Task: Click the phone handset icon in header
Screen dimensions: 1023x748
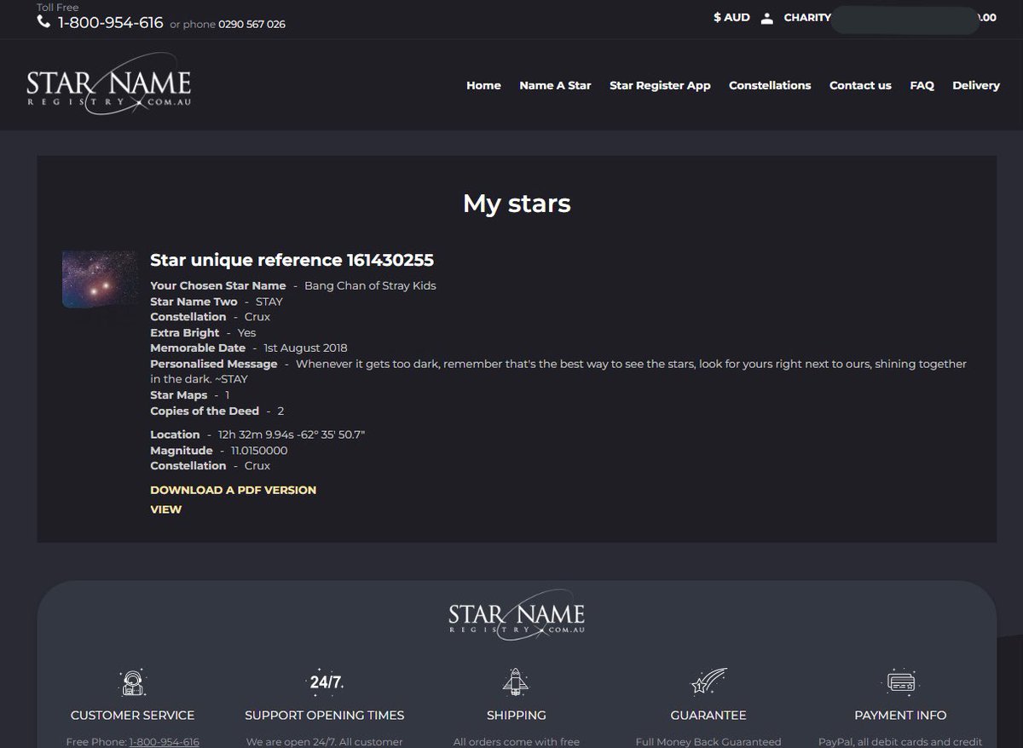Action: [44, 22]
